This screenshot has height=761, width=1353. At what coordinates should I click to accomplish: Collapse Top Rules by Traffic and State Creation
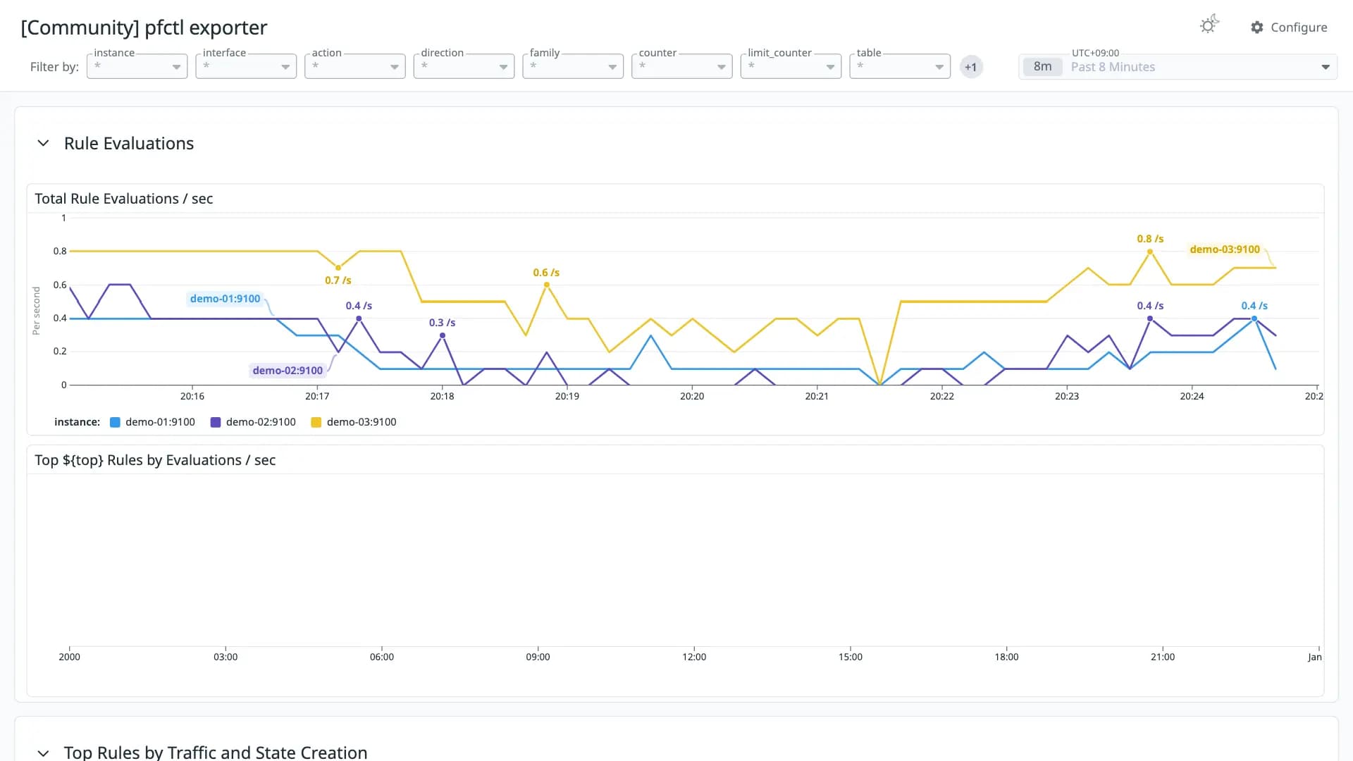(43, 753)
